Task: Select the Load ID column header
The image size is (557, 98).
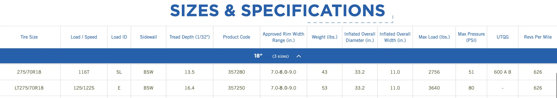Action: point(119,37)
